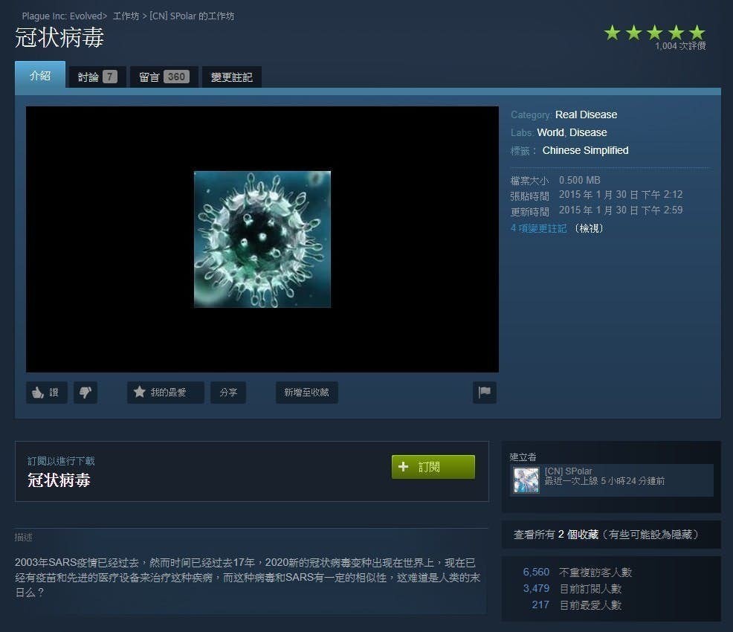Screen dimensions: 733x632
Task: Click the 分享 share button
Action: [x=227, y=393]
